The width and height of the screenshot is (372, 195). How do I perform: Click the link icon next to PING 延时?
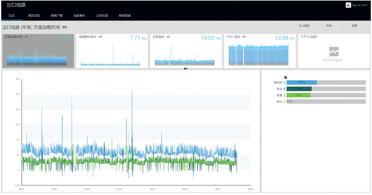244,37
